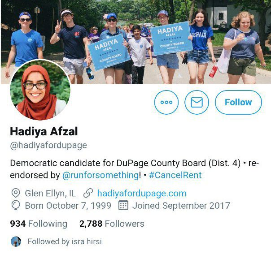Open the 2,788 Followers list
Screen dimensions: 271x263
point(112,224)
